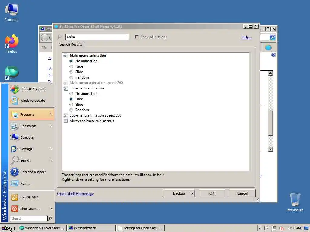The image size is (310, 232).
Task: Select Slide under Sub-menu animation
Action: tap(71, 105)
